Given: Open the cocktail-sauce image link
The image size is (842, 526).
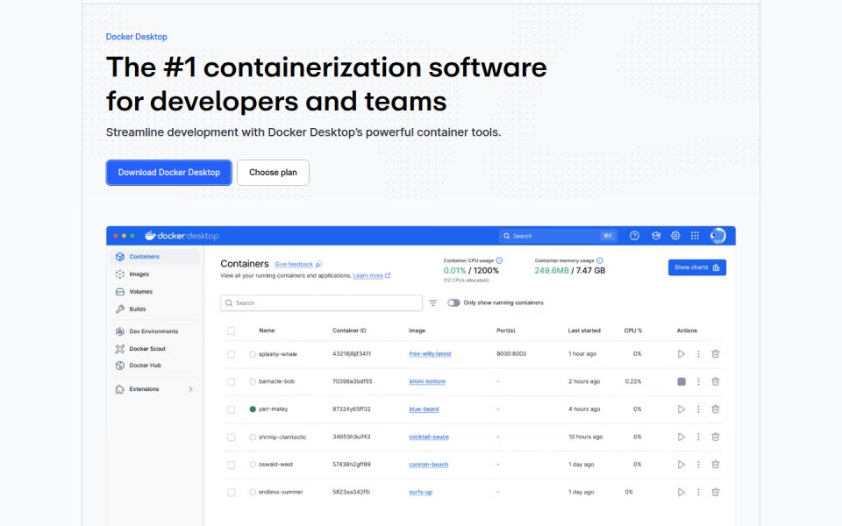Looking at the screenshot, I should [x=429, y=437].
